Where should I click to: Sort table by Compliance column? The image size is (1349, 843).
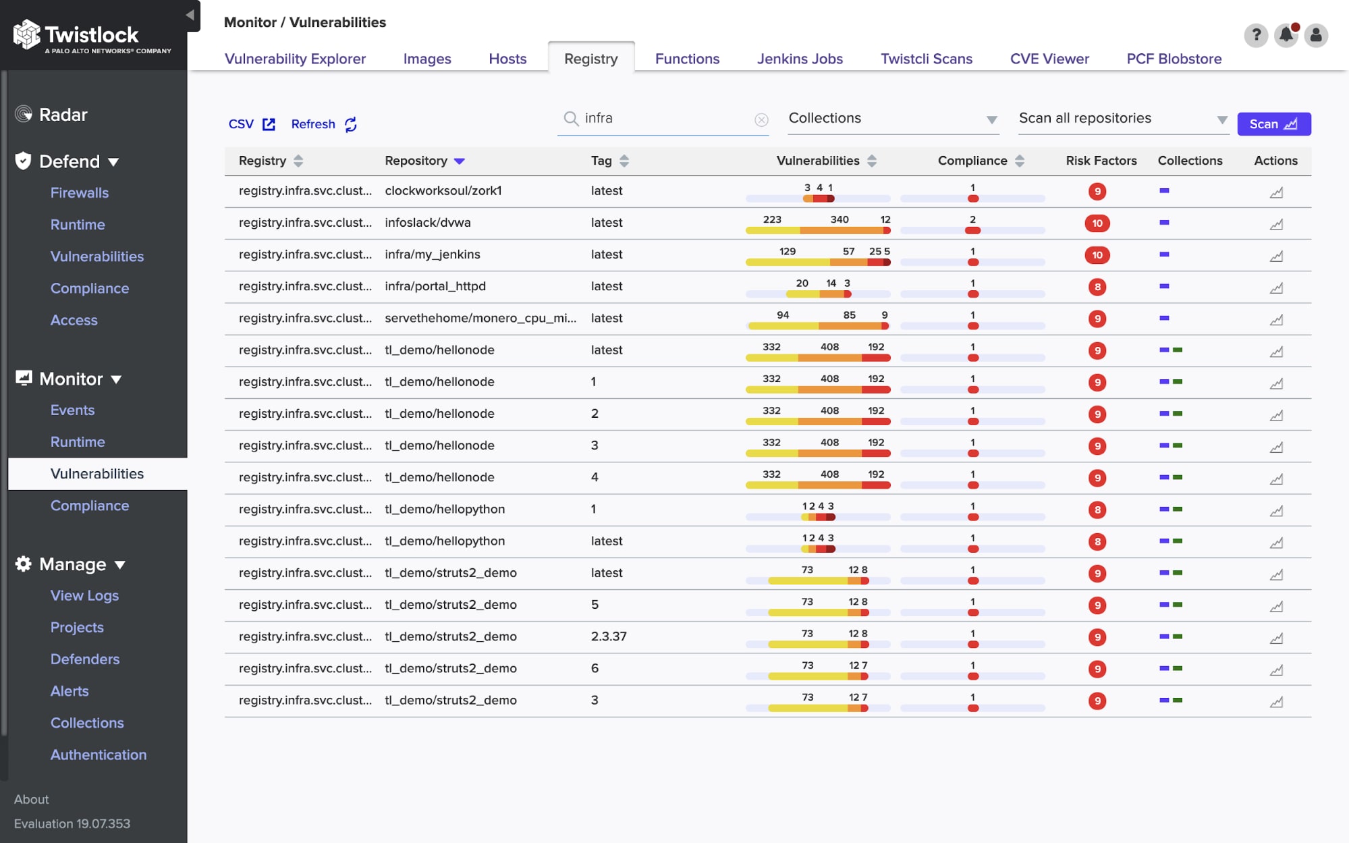[x=1019, y=161]
